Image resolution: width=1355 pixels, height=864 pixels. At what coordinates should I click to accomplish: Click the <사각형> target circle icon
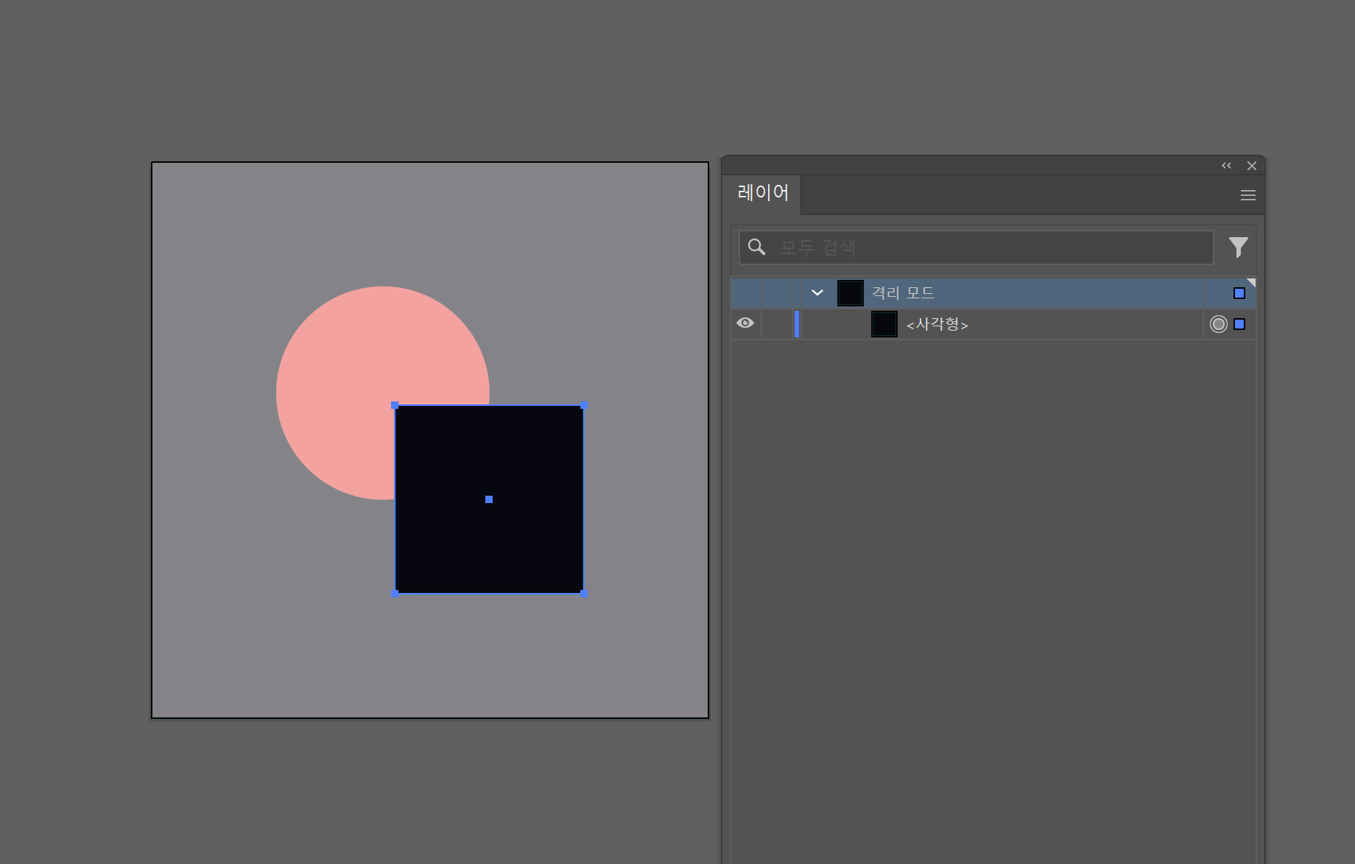tap(1219, 324)
